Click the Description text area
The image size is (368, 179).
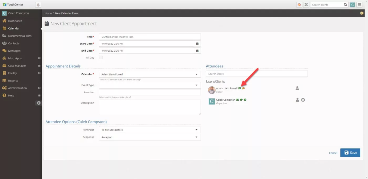(150, 107)
